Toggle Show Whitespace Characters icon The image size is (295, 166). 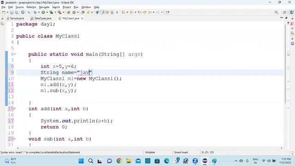pos(117,12)
